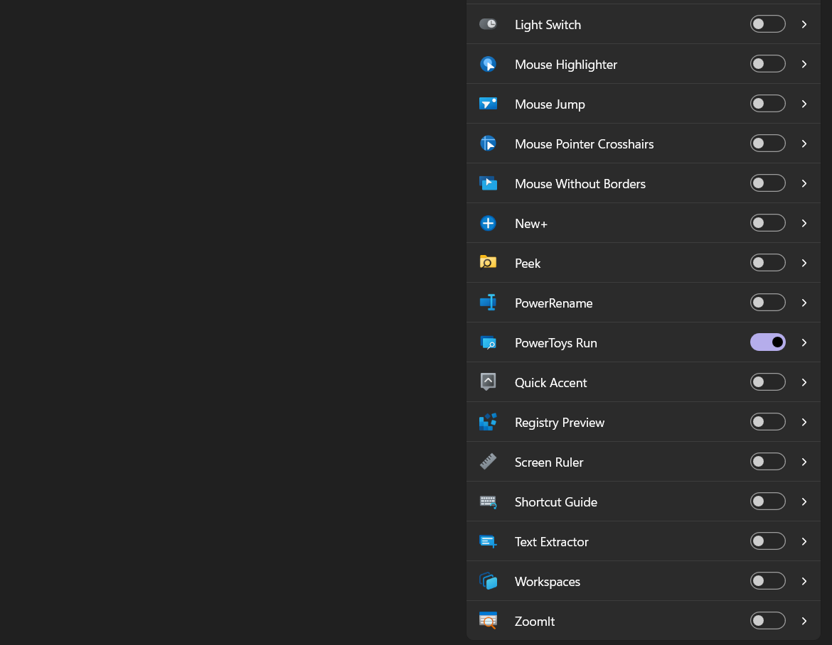Select the Mouse Highlighter label
The height and width of the screenshot is (645, 832).
pos(565,65)
